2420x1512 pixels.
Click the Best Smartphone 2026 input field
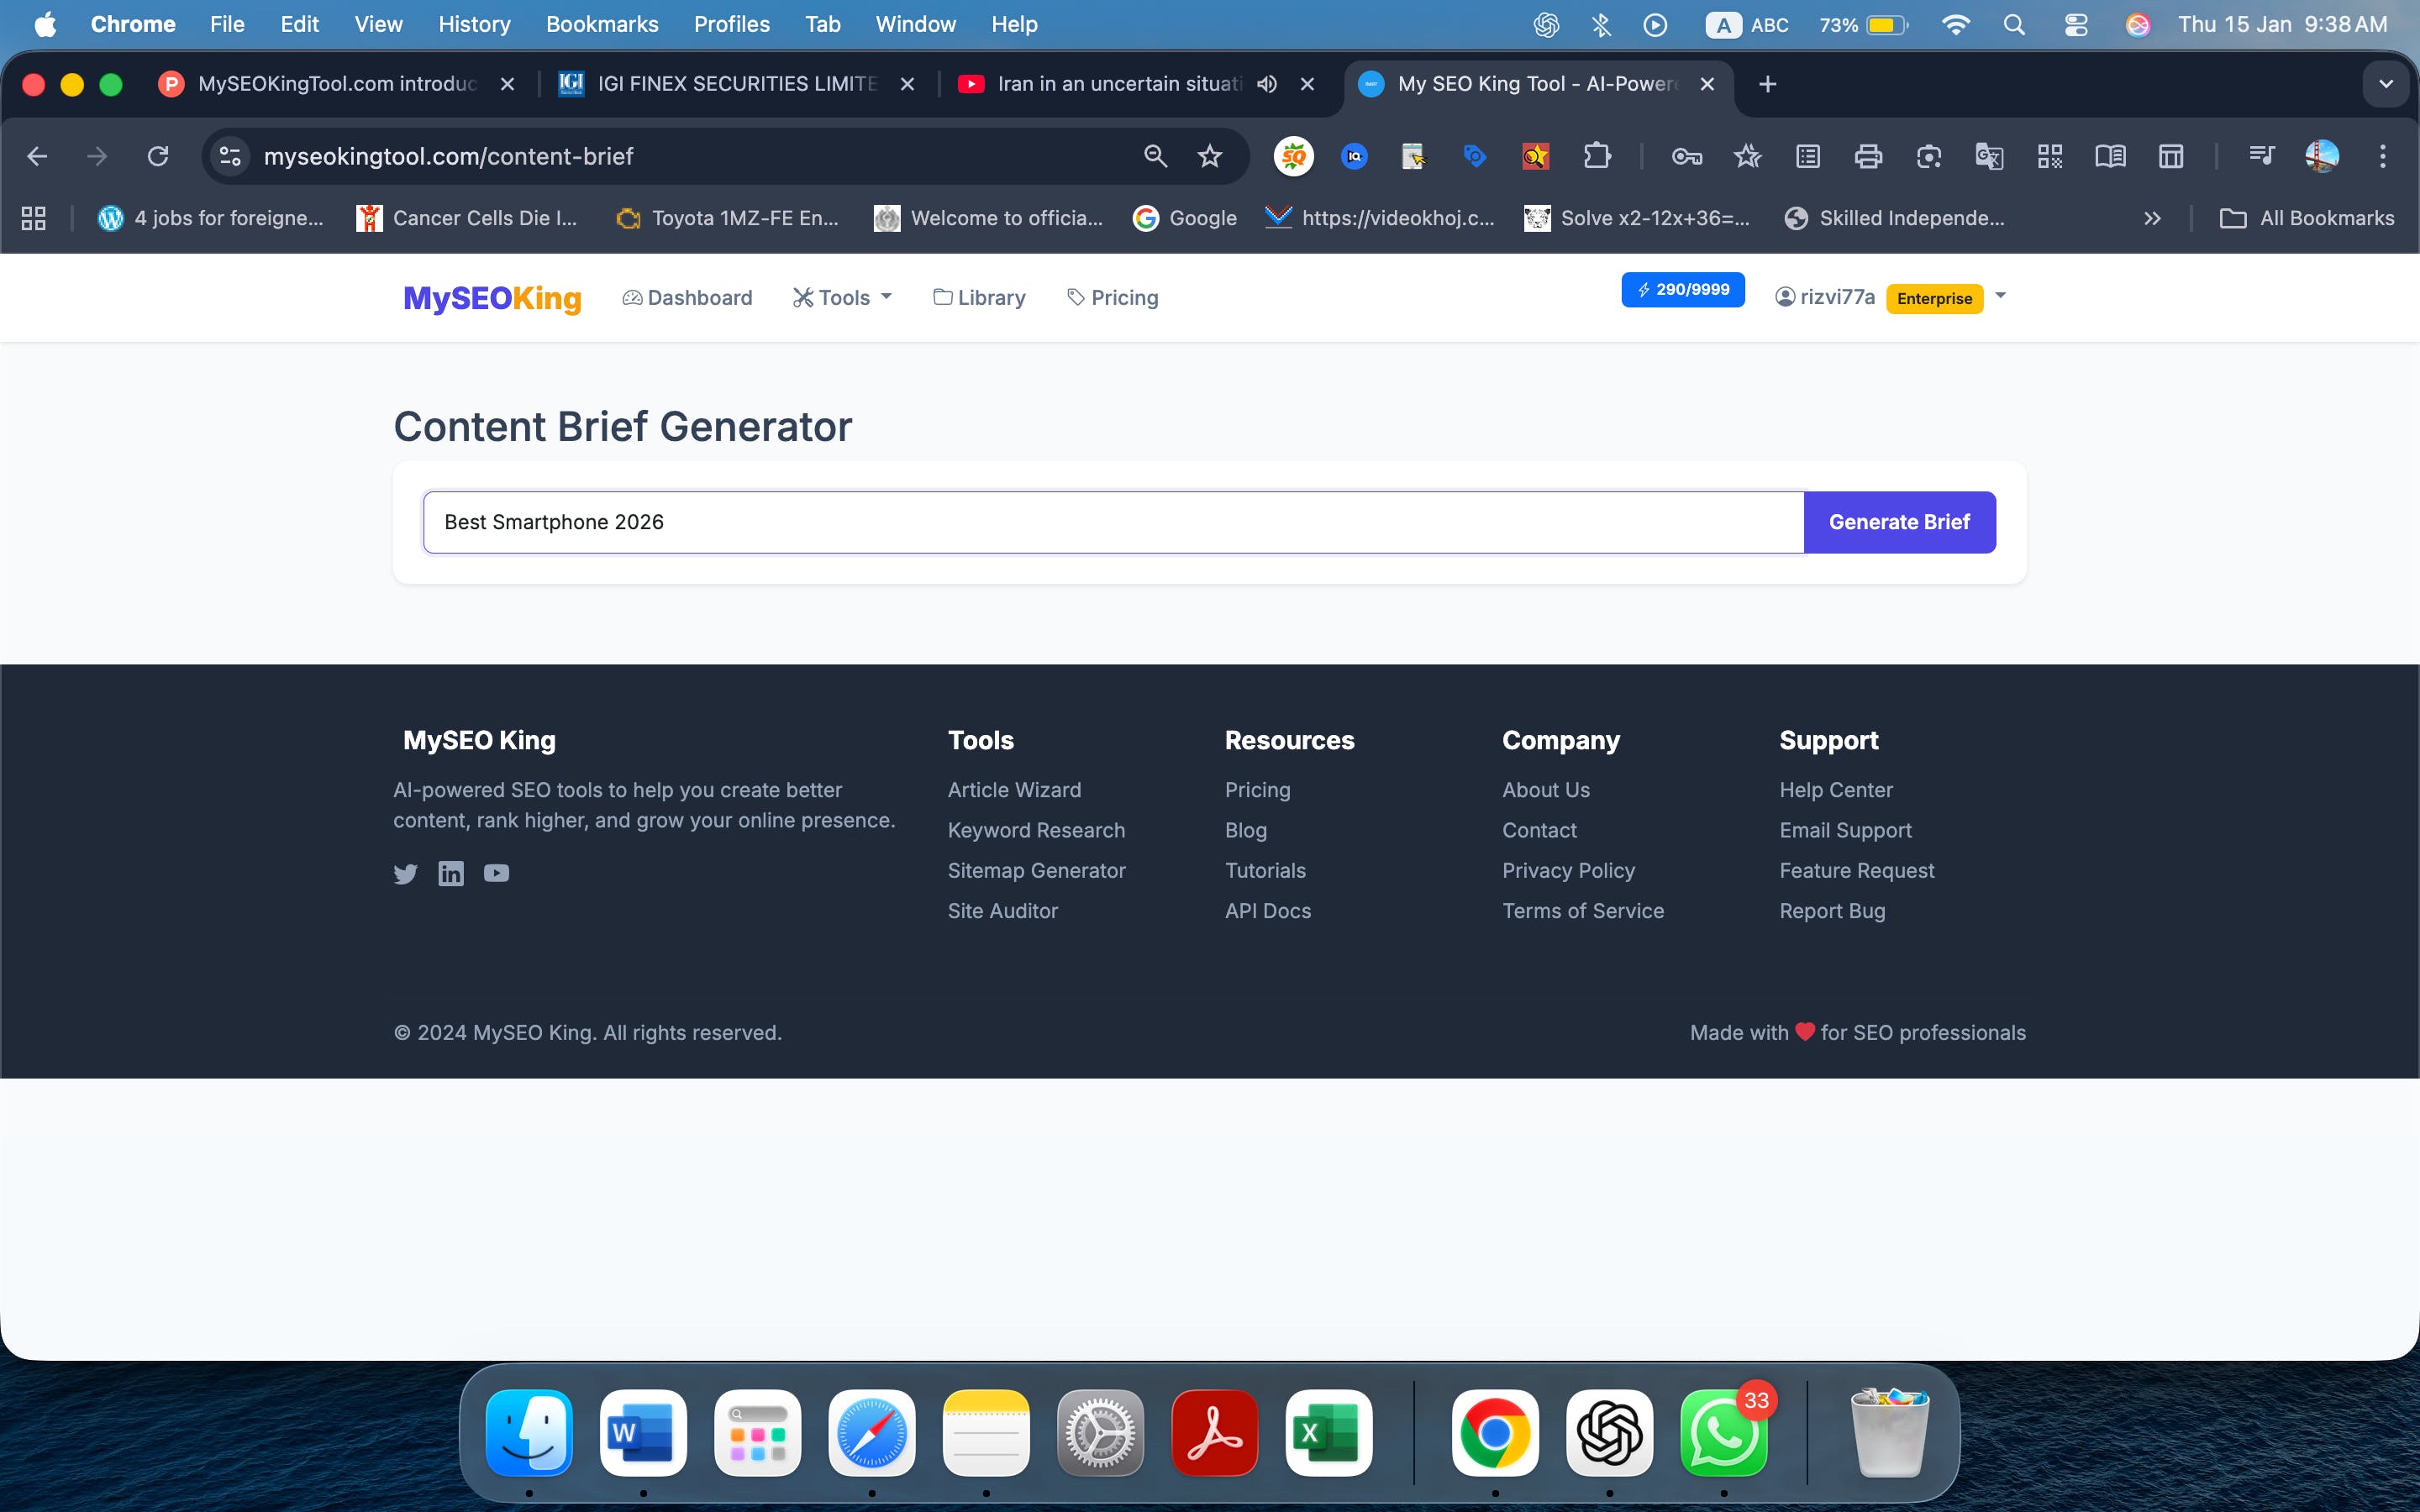pos(1112,522)
